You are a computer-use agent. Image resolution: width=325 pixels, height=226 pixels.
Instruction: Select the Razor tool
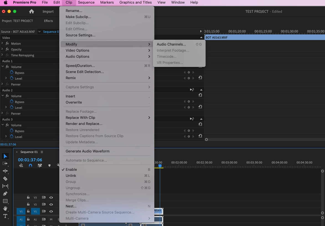click(x=5, y=179)
